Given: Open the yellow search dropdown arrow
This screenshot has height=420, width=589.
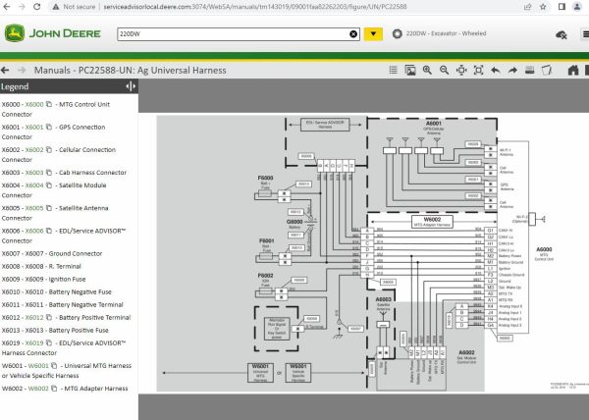Looking at the screenshot, I should click(x=373, y=34).
